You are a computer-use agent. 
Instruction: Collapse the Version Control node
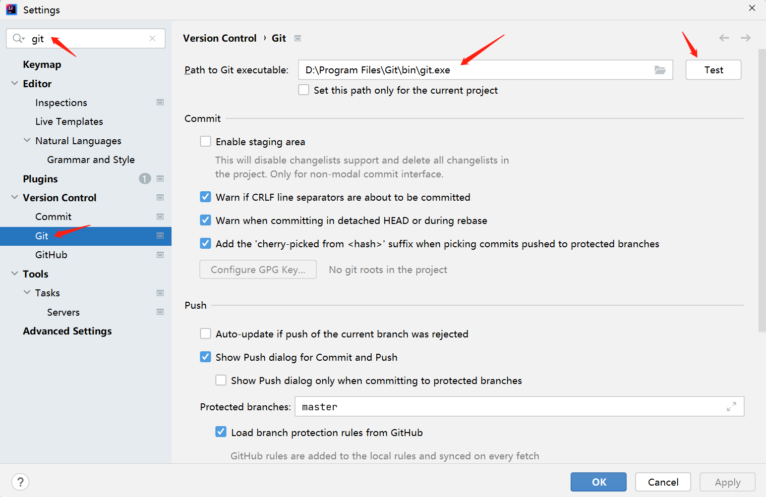(x=14, y=197)
